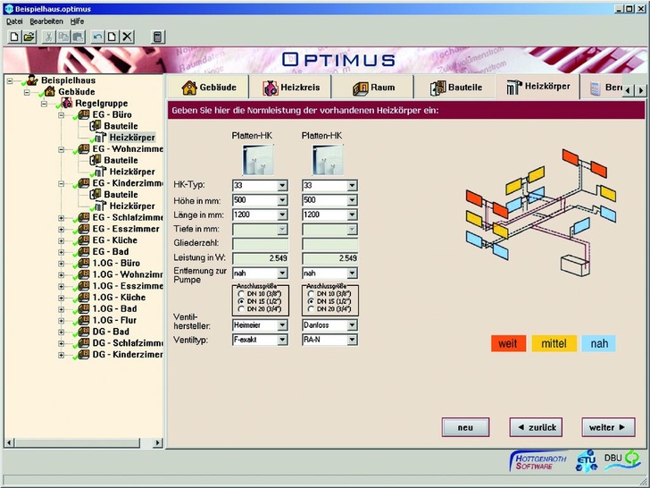Open Höhe in mm dropdown of second radiator
This screenshot has height=488, width=650.
click(x=352, y=200)
